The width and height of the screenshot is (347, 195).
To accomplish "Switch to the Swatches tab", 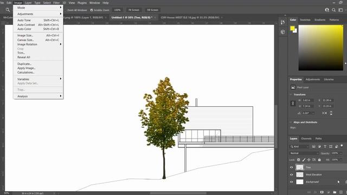I will 305,20.
